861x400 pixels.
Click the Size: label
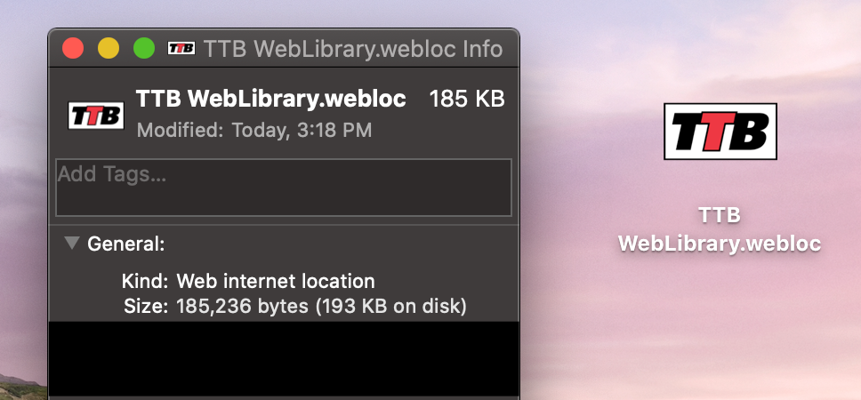point(146,308)
